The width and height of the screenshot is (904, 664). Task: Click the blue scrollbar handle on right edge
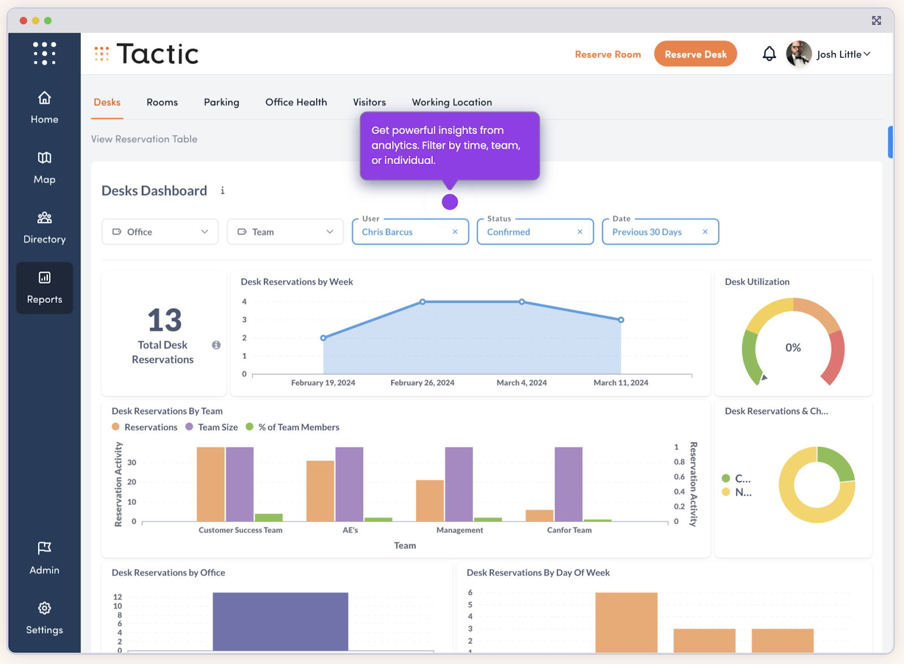click(x=890, y=142)
